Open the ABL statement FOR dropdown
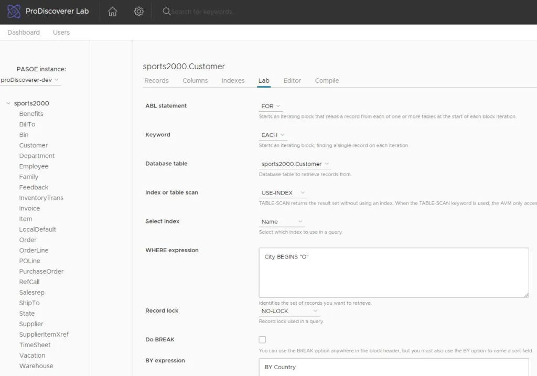537x376 pixels. [x=271, y=106]
